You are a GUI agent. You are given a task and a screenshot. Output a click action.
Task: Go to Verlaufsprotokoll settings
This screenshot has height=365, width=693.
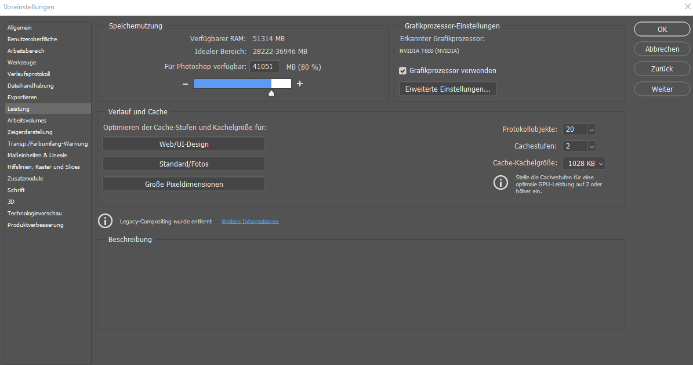48,74
